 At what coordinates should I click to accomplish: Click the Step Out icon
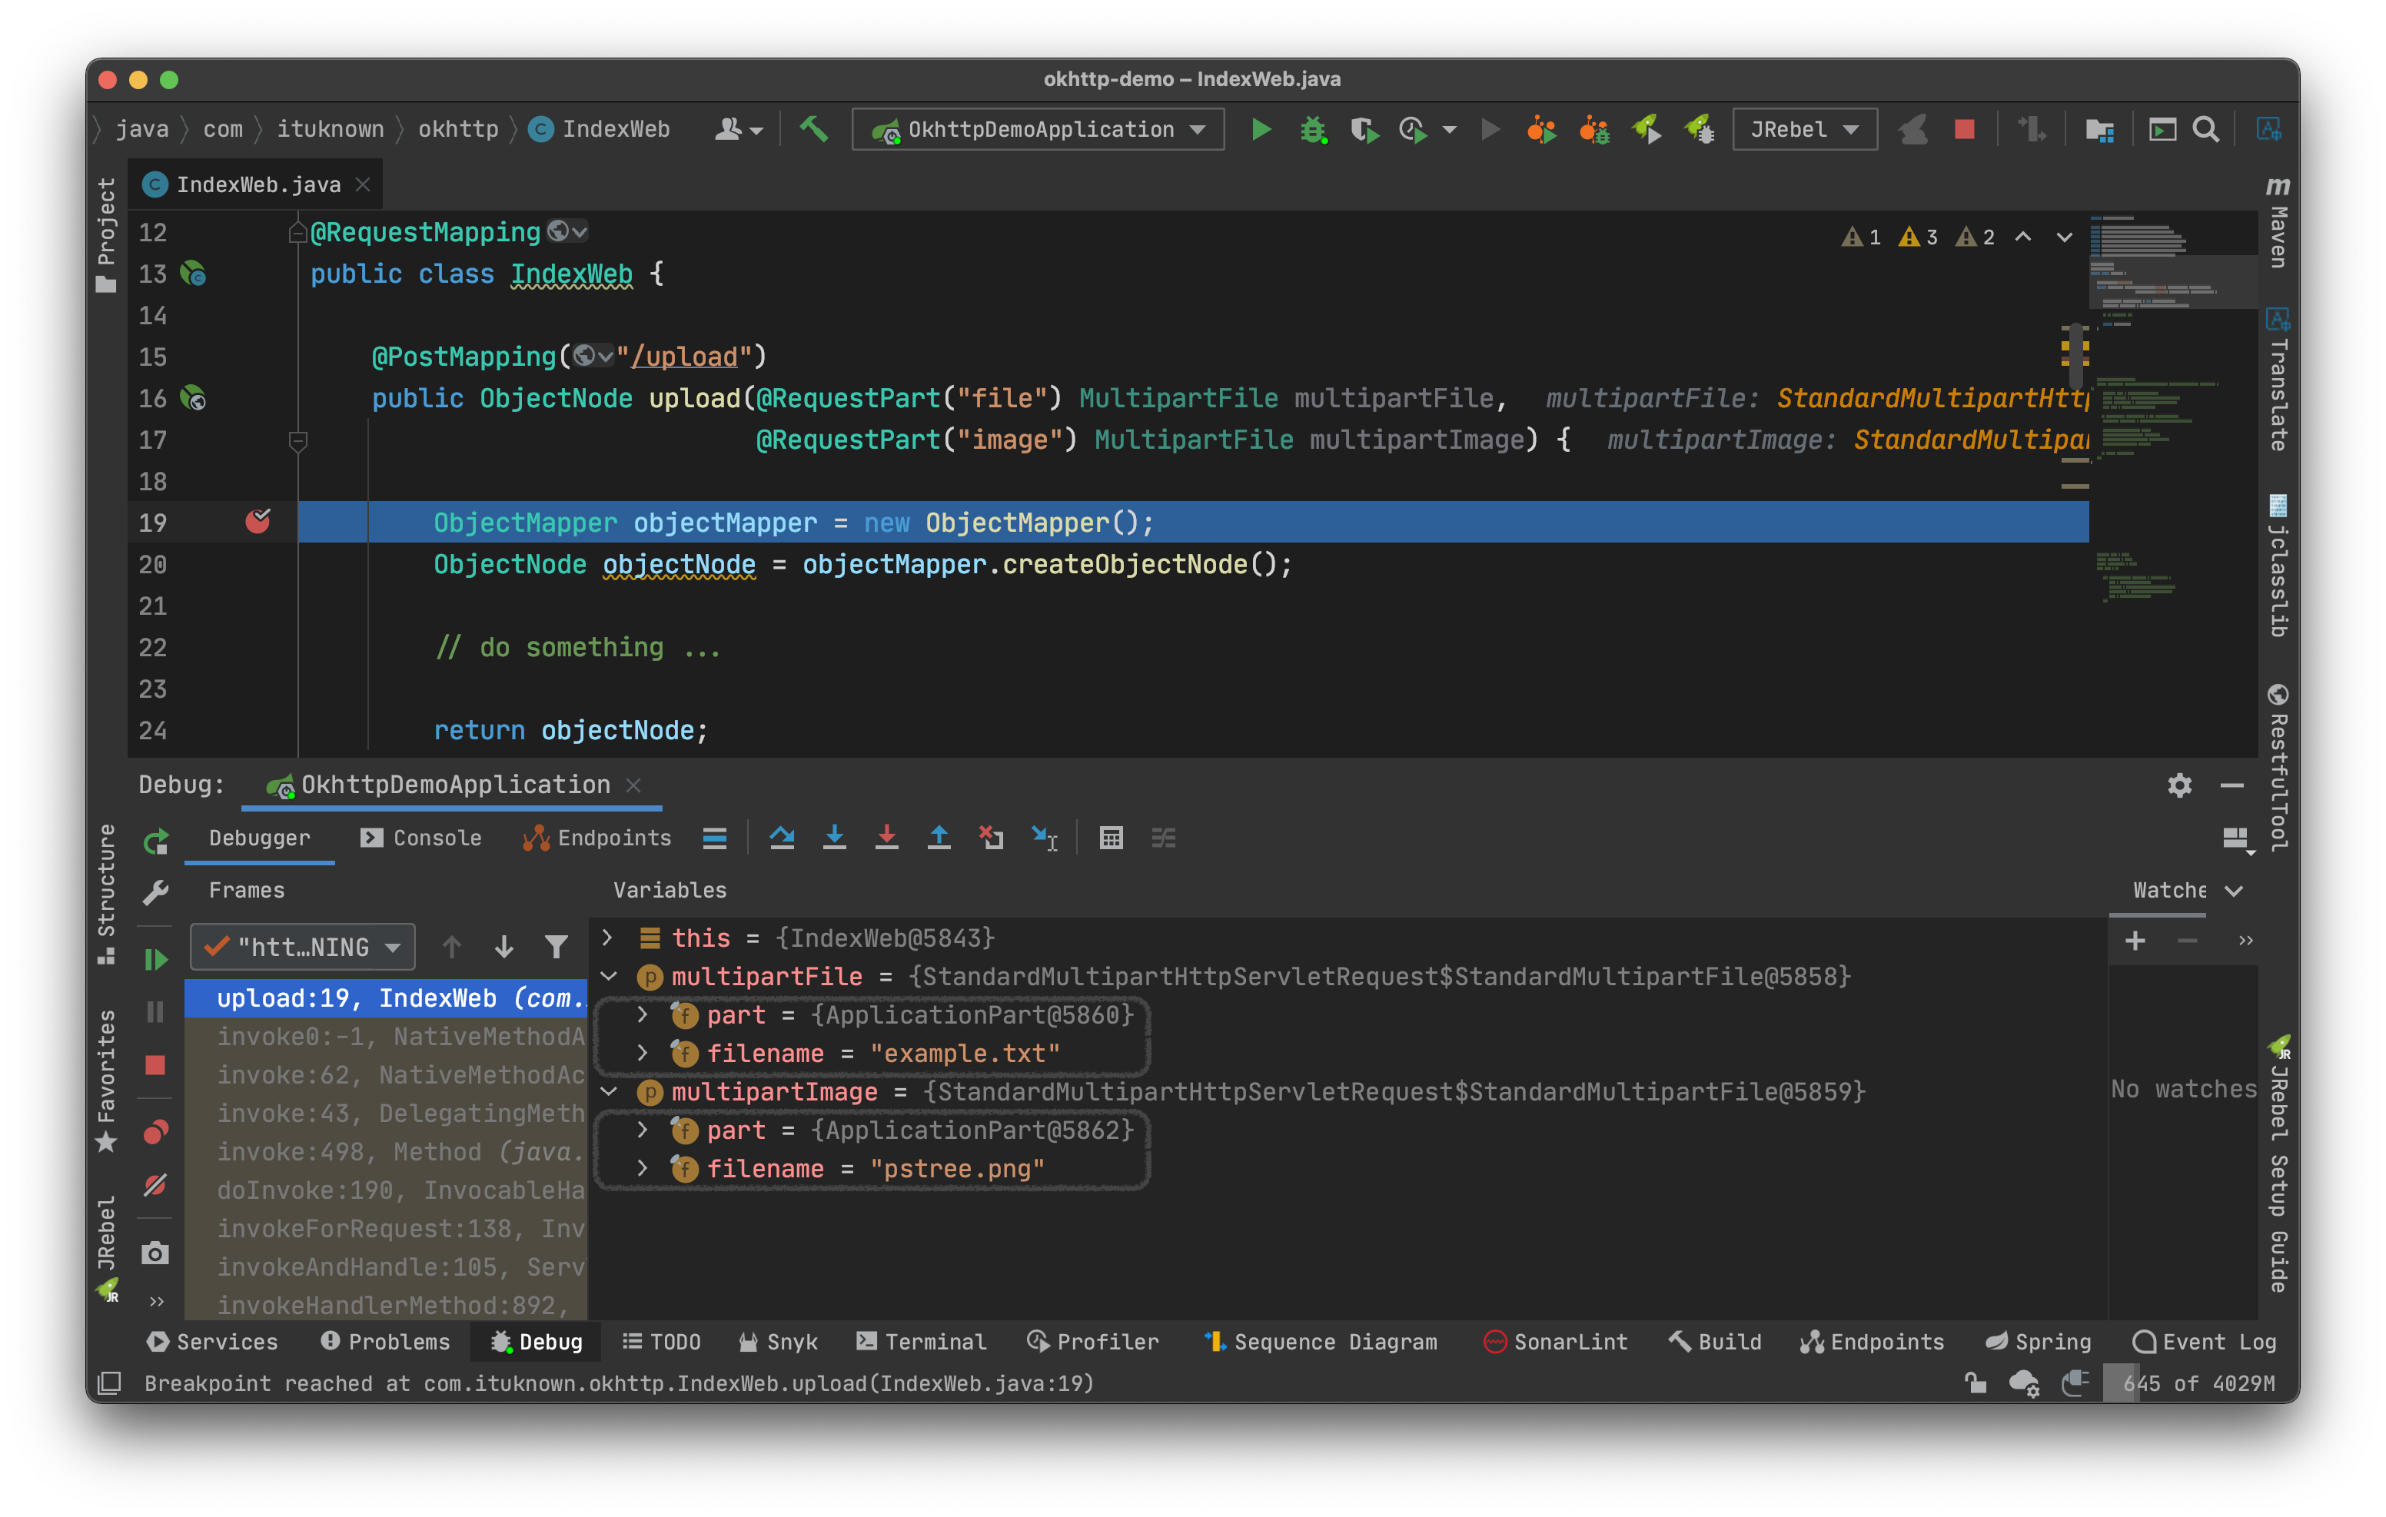click(939, 838)
